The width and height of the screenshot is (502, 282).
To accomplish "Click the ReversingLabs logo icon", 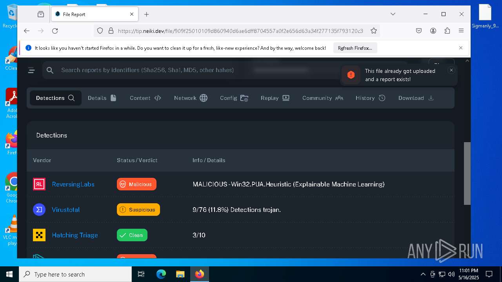I will coord(39,184).
